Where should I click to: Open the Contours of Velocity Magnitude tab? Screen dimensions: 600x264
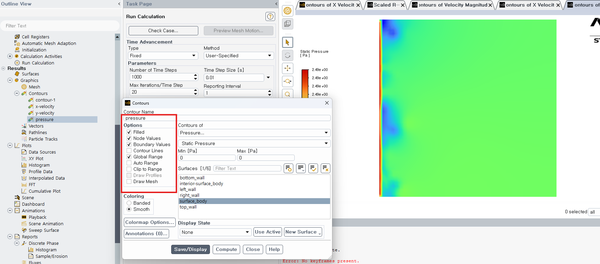[x=452, y=5]
